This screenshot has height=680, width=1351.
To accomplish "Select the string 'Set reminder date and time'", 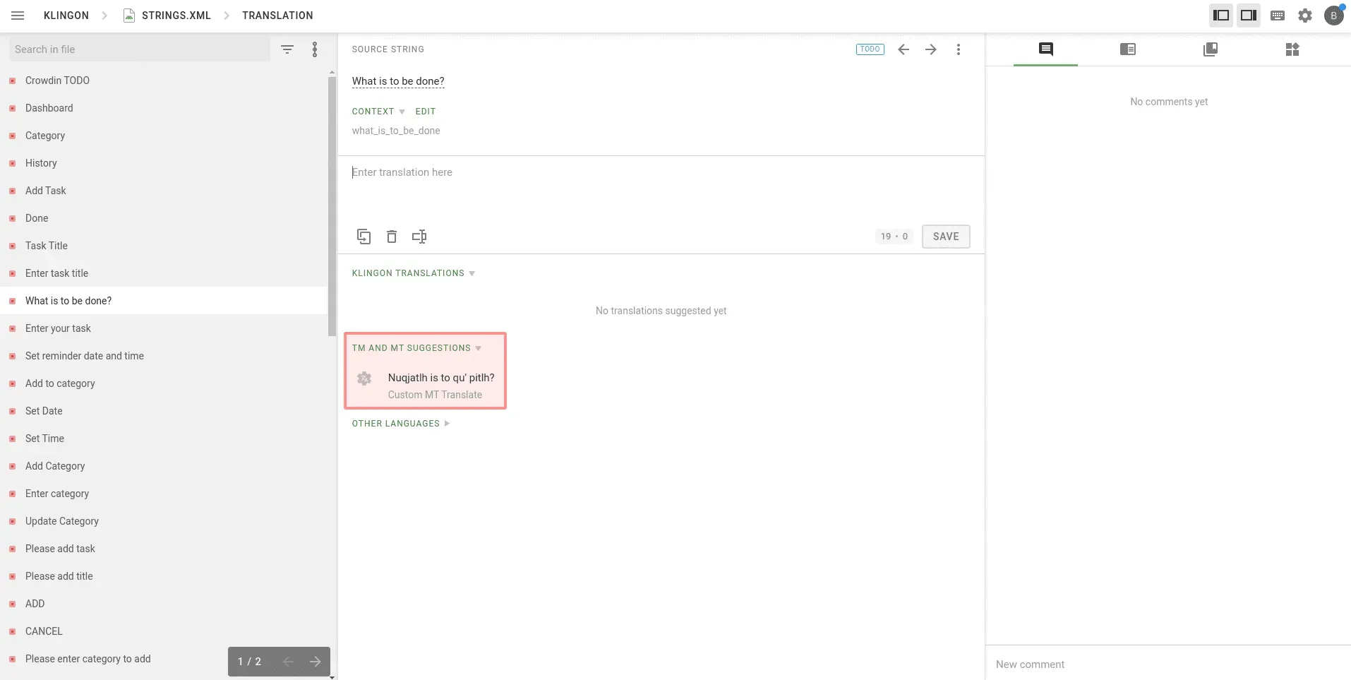I will click(x=85, y=355).
